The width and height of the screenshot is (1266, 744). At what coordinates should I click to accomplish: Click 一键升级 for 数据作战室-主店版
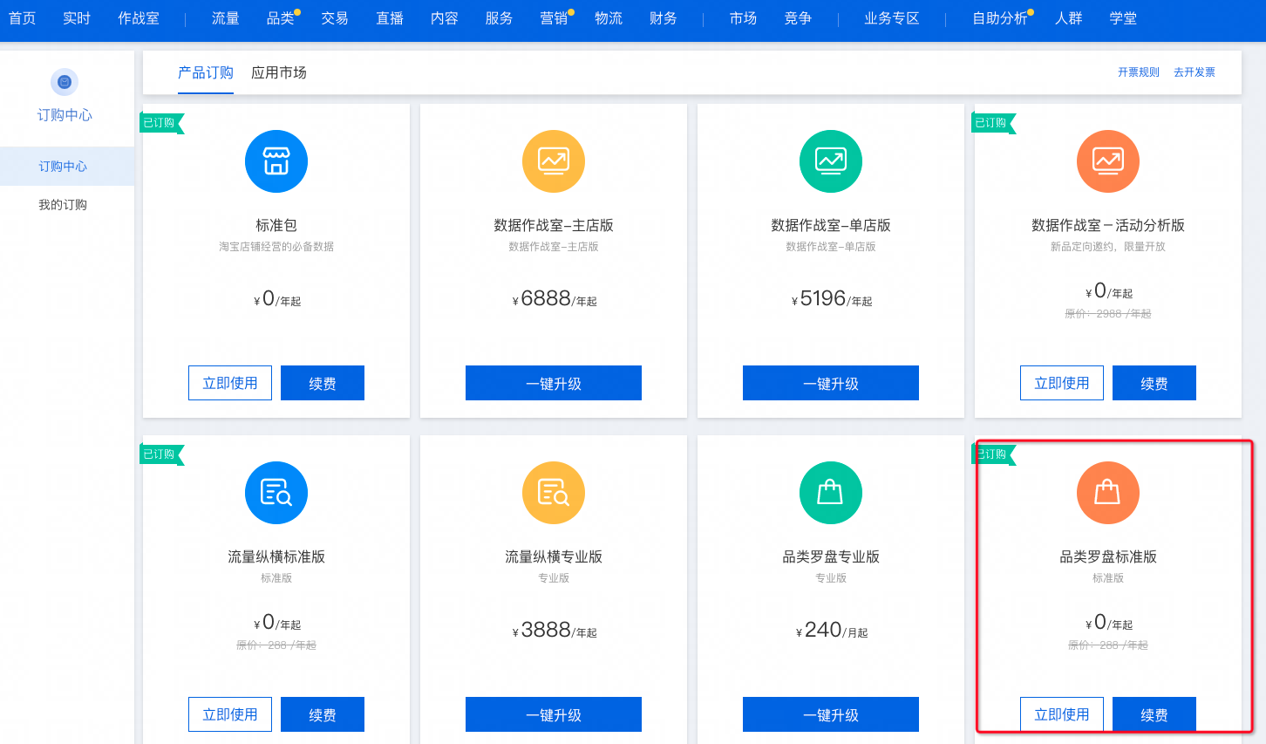click(x=554, y=383)
